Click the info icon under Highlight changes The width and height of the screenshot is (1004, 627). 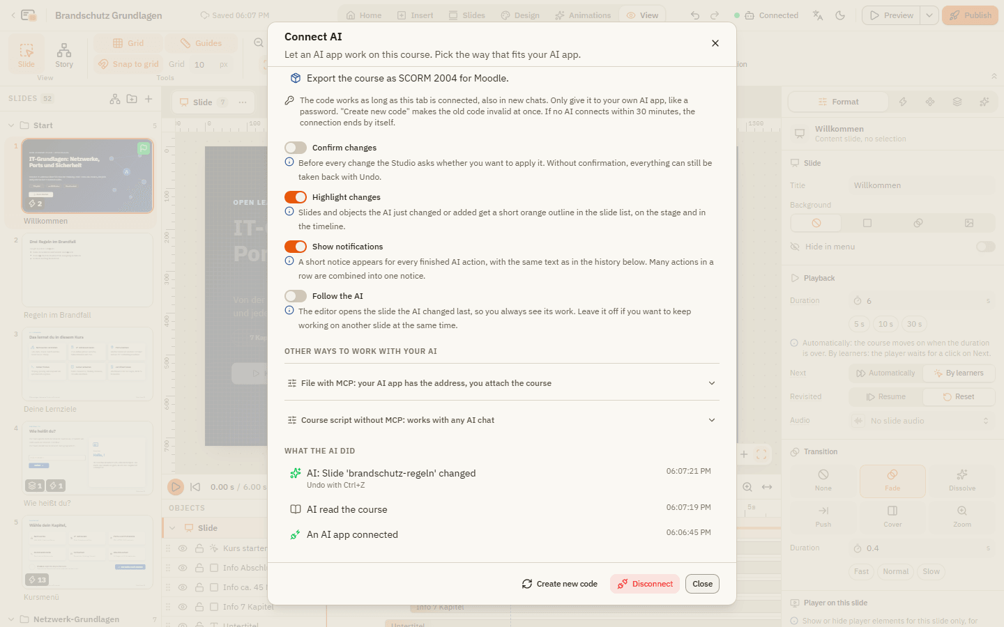click(x=289, y=212)
